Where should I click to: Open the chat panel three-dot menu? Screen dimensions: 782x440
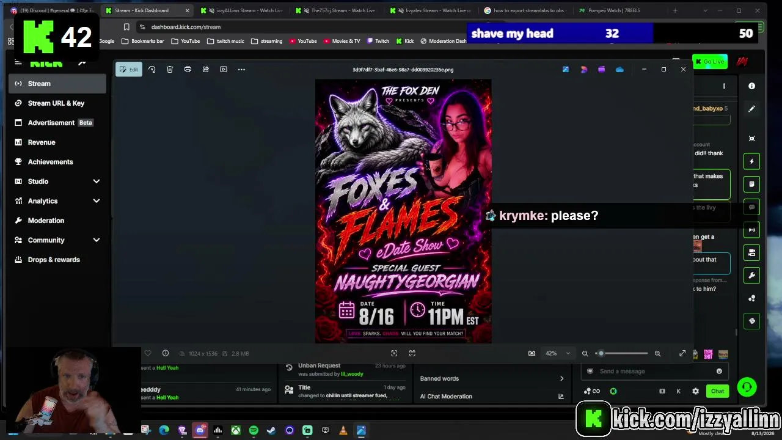point(724,86)
